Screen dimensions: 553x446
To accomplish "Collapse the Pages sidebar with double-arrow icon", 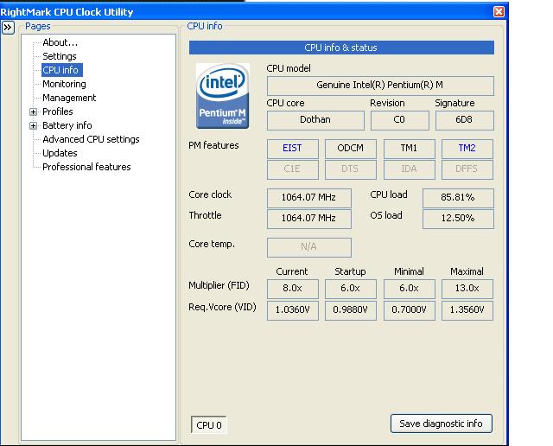I will pos(8,27).
